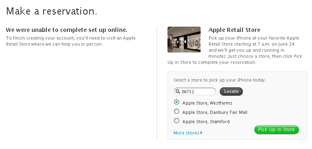Click the Locate button

(231, 91)
